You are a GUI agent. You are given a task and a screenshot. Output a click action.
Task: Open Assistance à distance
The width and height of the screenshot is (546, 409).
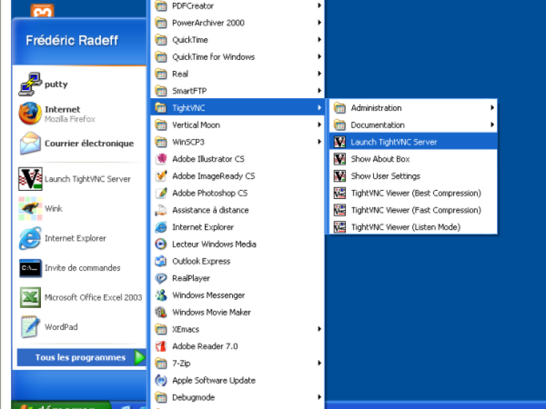click(238, 210)
